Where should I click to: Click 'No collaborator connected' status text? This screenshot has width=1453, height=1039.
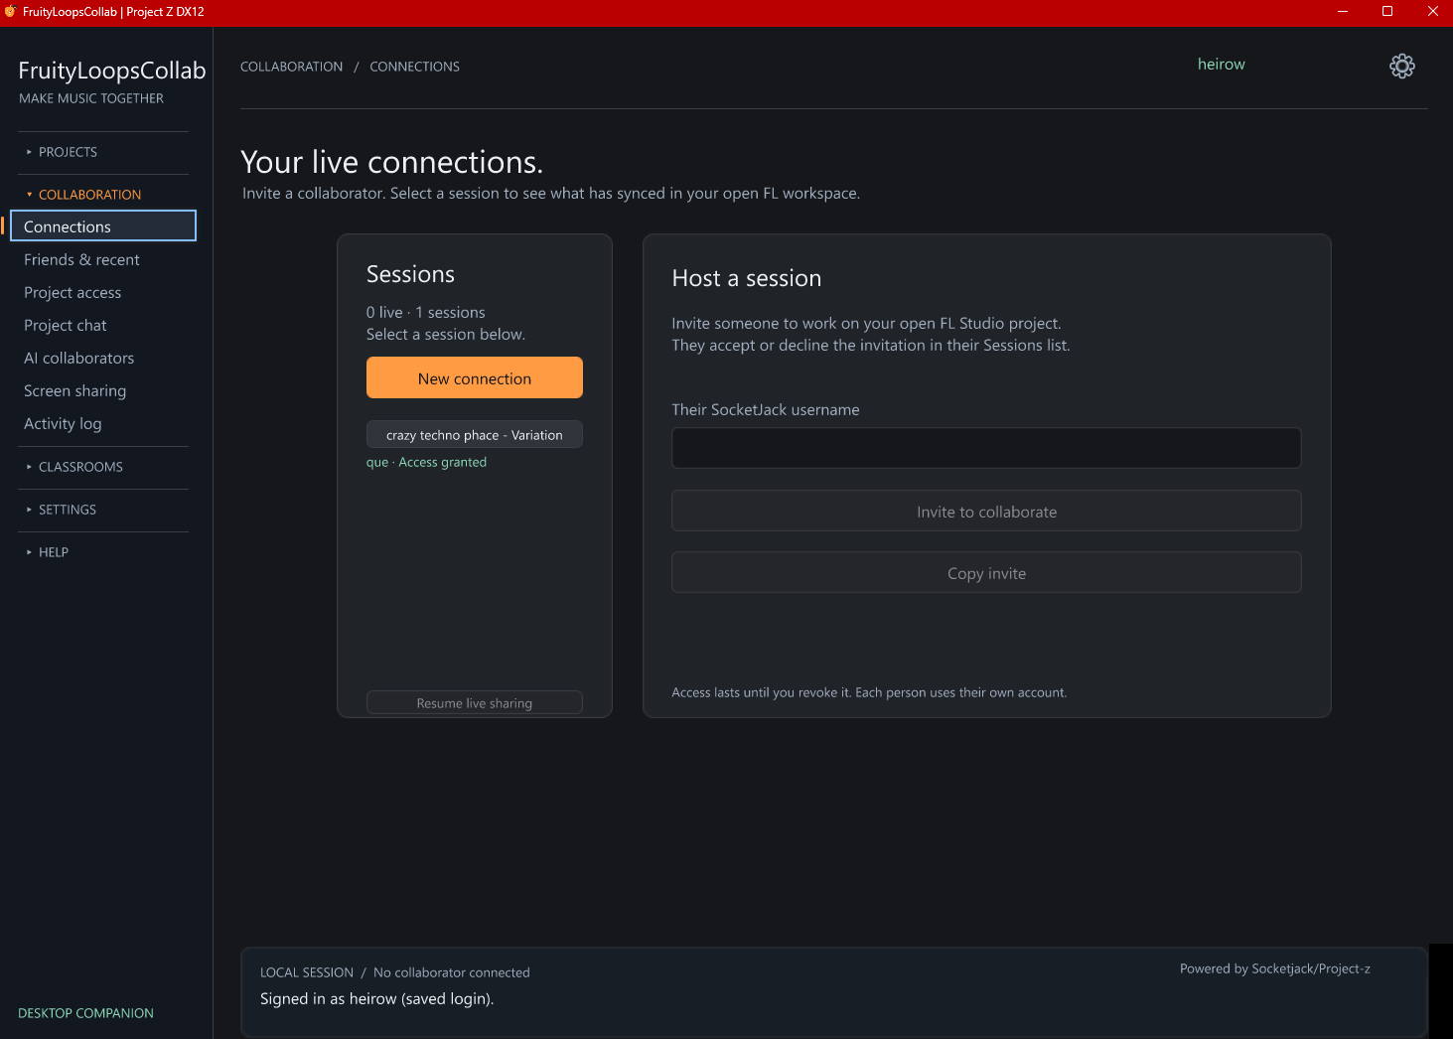point(451,972)
